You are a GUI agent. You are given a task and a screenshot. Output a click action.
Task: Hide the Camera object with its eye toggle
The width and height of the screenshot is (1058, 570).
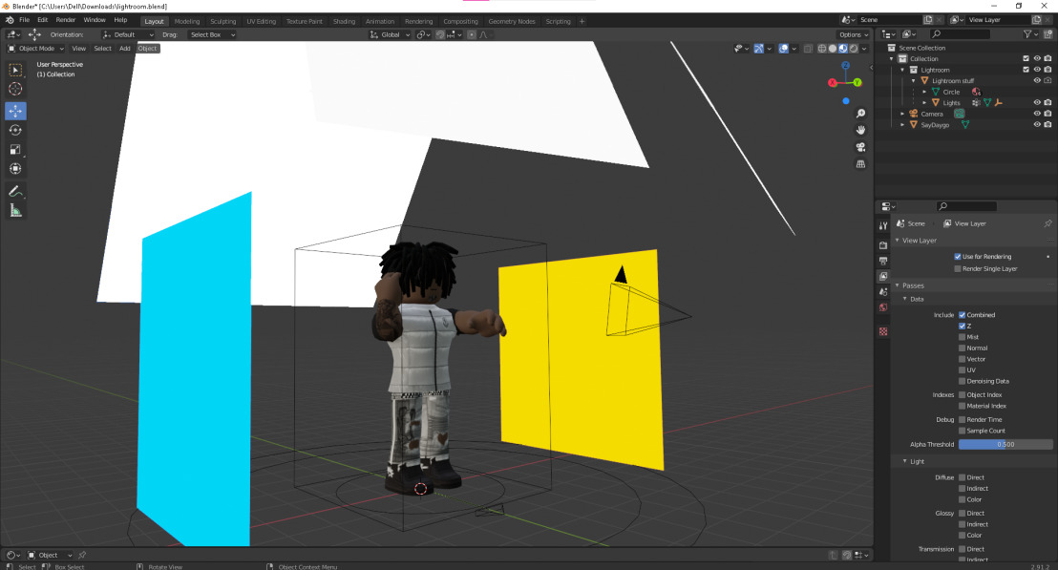[1037, 114]
